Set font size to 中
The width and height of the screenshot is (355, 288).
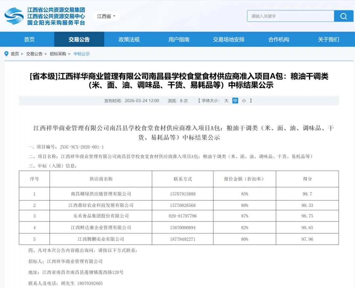pyautogui.click(x=235, y=100)
